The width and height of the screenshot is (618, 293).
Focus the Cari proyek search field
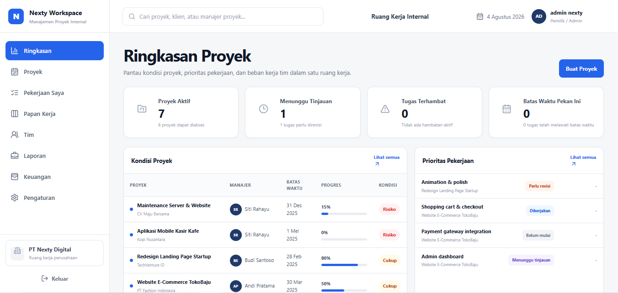[223, 16]
